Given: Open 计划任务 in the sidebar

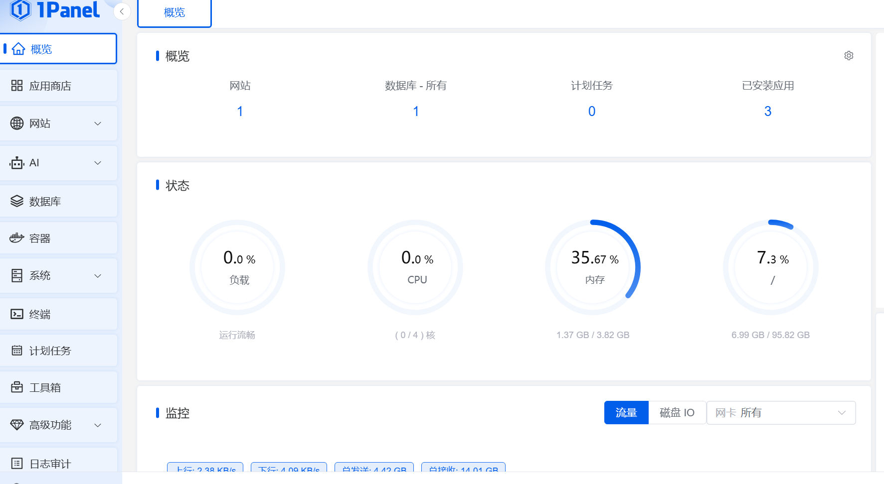Looking at the screenshot, I should point(50,351).
